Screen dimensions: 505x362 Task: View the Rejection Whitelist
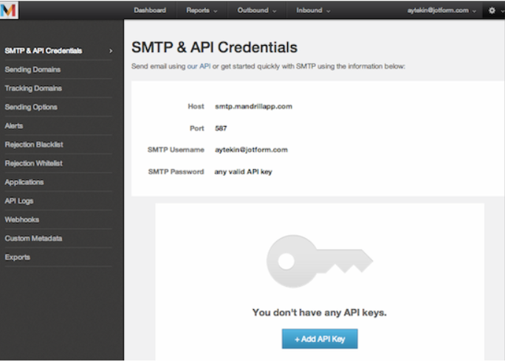(x=34, y=163)
